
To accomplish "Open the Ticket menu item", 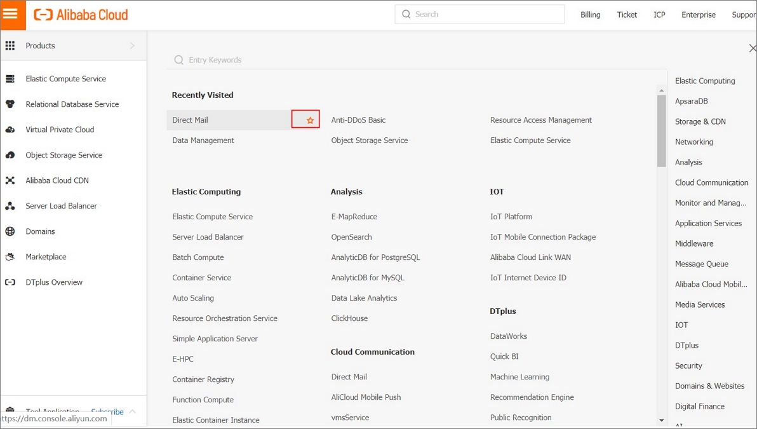I will click(x=627, y=14).
